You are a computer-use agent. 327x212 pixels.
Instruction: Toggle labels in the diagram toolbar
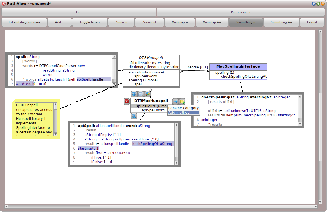(x=90, y=22)
